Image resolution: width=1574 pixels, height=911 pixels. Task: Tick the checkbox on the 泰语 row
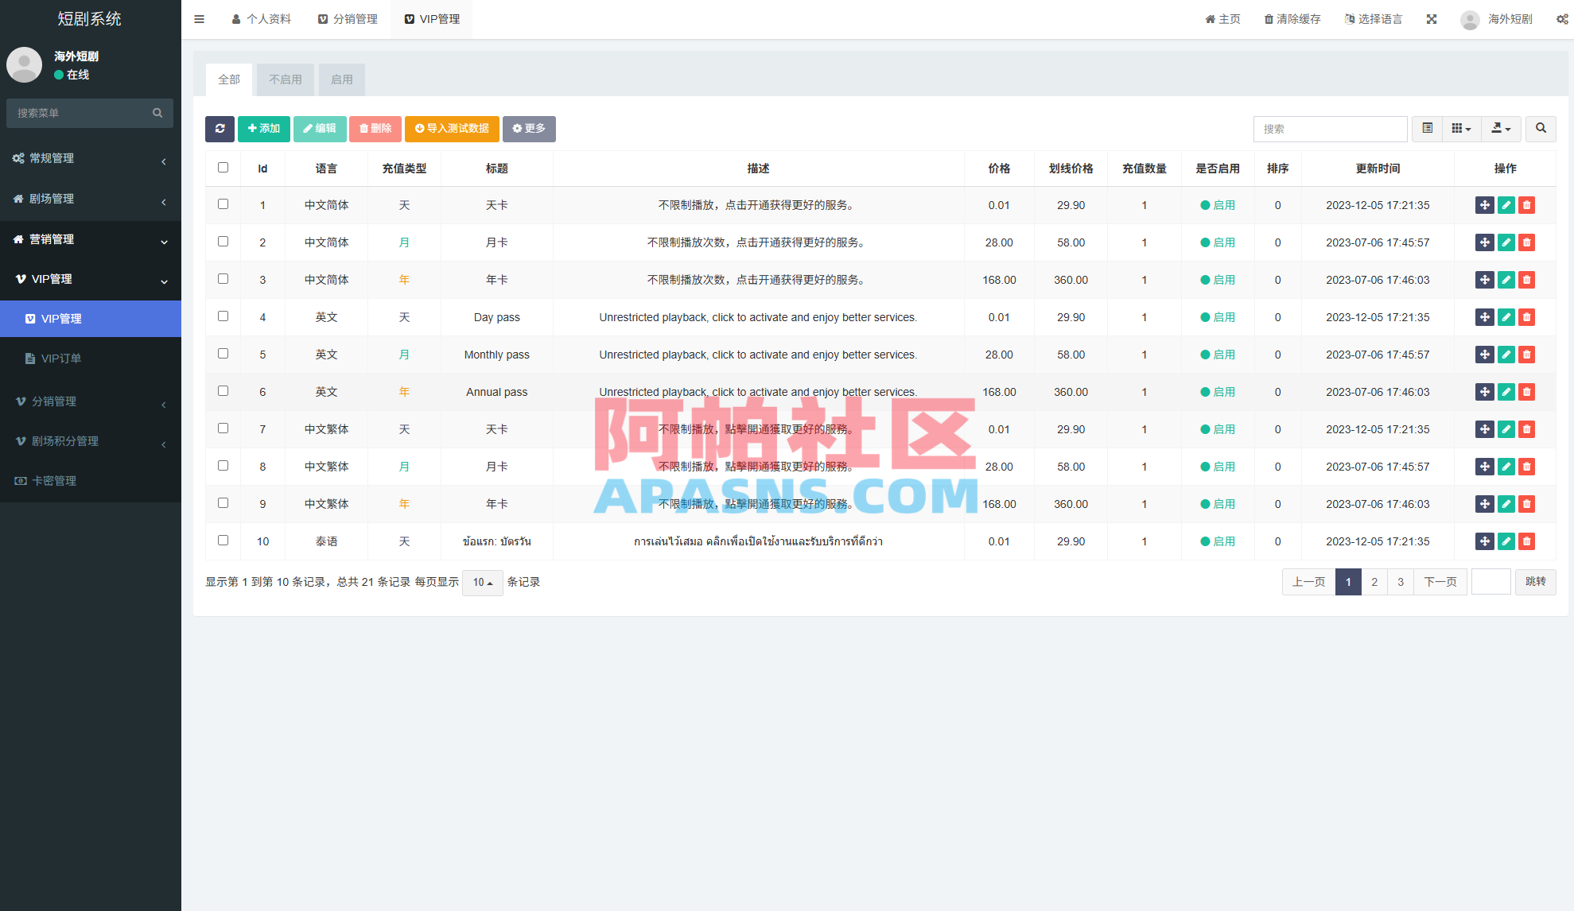click(223, 541)
